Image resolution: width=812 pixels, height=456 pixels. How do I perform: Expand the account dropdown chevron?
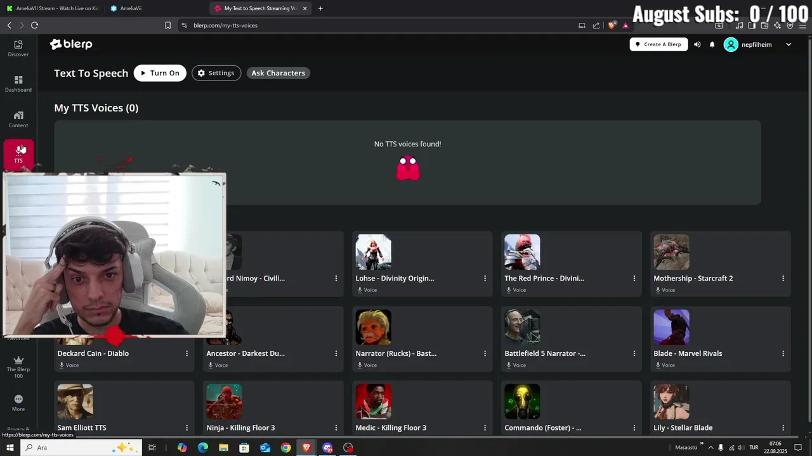tap(789, 44)
